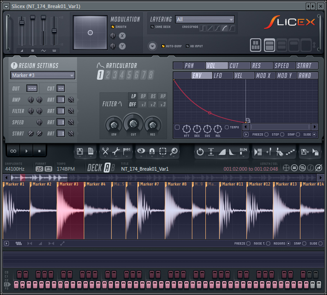Click the add marker plus icon
The height and width of the screenshot is (295, 327).
pyautogui.click(x=268, y=152)
